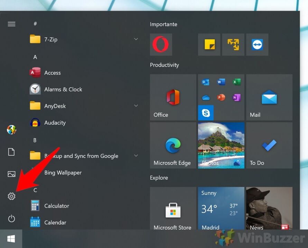308x248 pixels.
Task: Click the letter C section header
Action: point(35,190)
